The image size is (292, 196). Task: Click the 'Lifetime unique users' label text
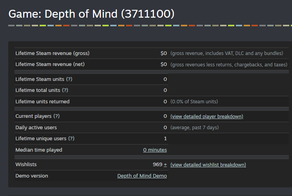click(x=41, y=138)
